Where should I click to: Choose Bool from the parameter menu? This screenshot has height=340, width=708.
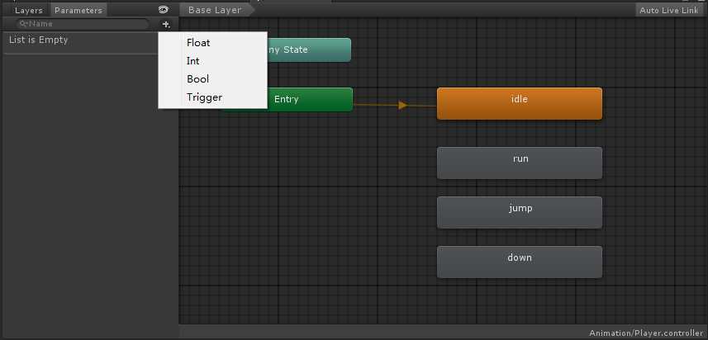click(212, 79)
